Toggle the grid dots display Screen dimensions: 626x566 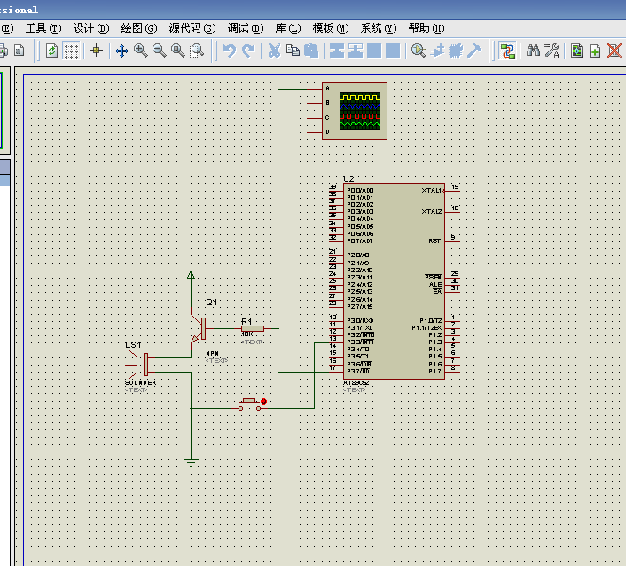(x=71, y=51)
